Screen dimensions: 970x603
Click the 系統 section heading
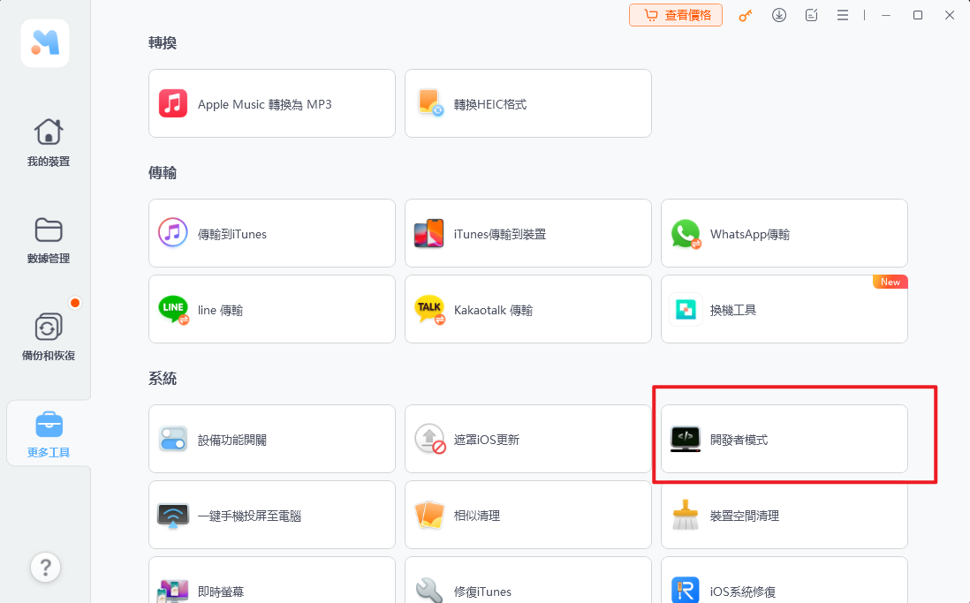tap(163, 379)
